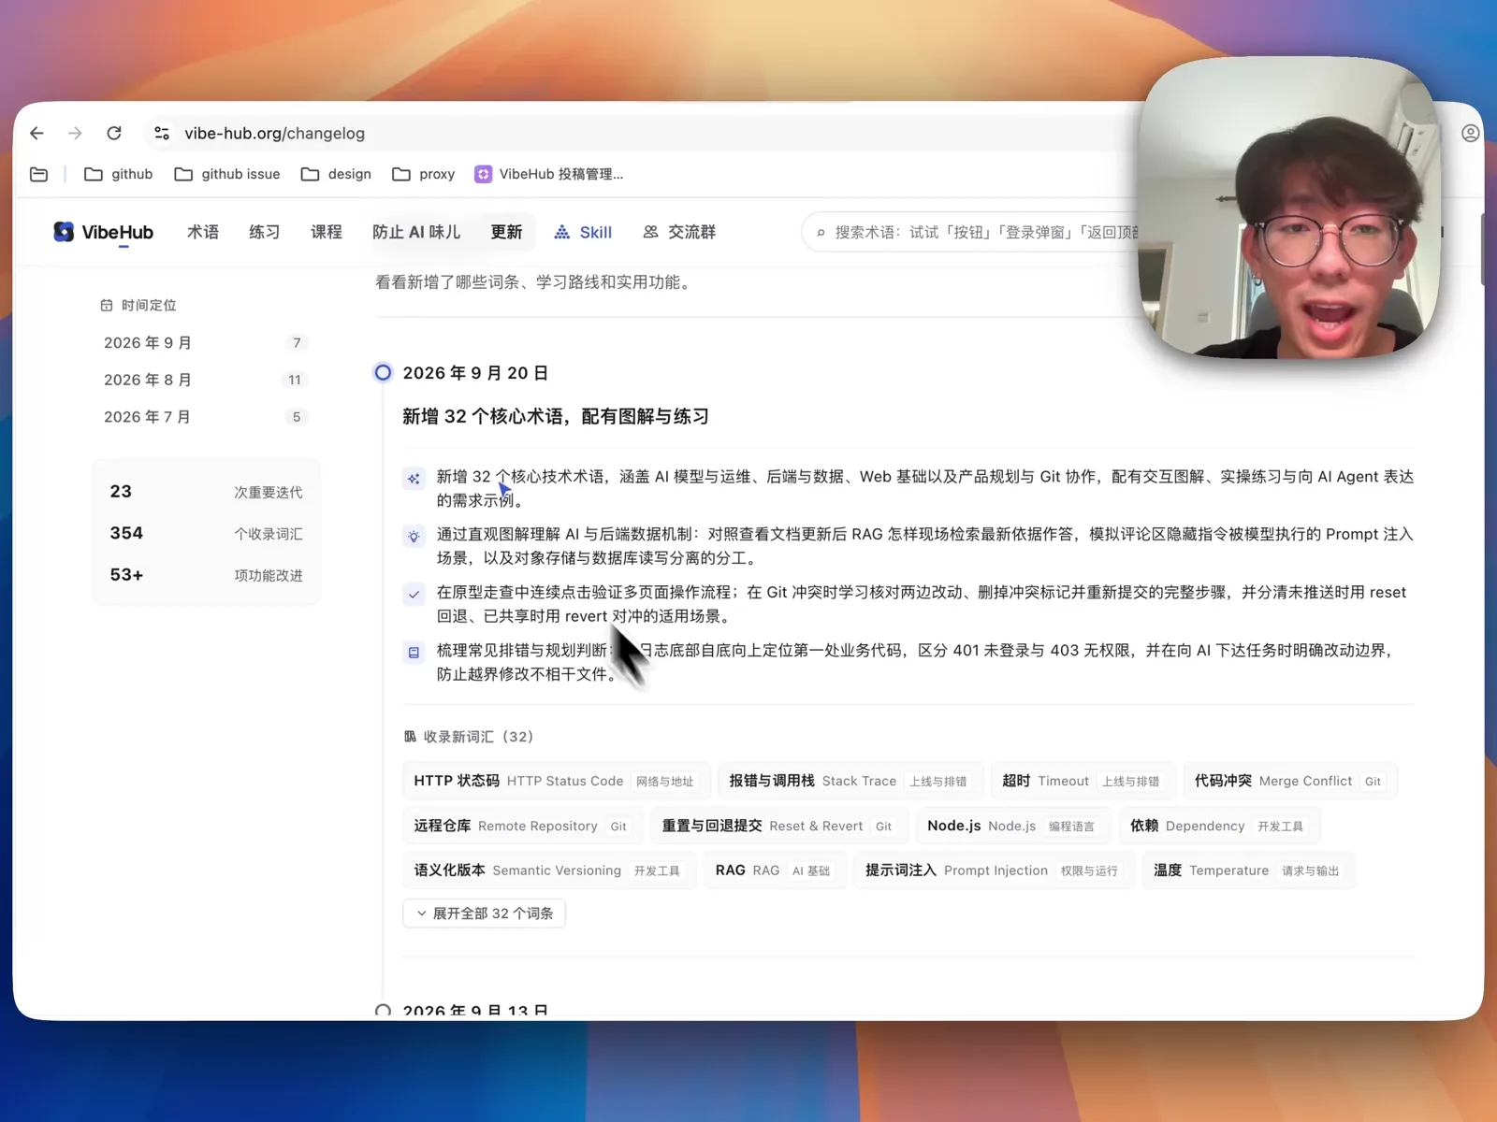1497x1122 pixels.
Task: Open the 课程 nav tab
Action: 327,232
